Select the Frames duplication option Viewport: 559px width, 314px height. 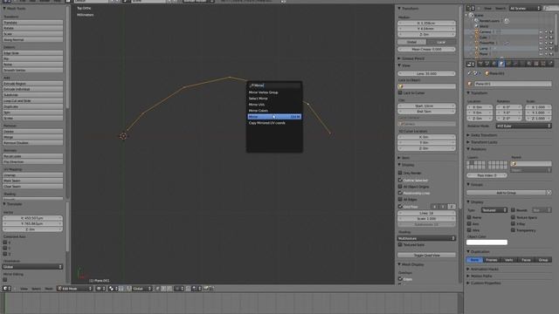click(491, 260)
